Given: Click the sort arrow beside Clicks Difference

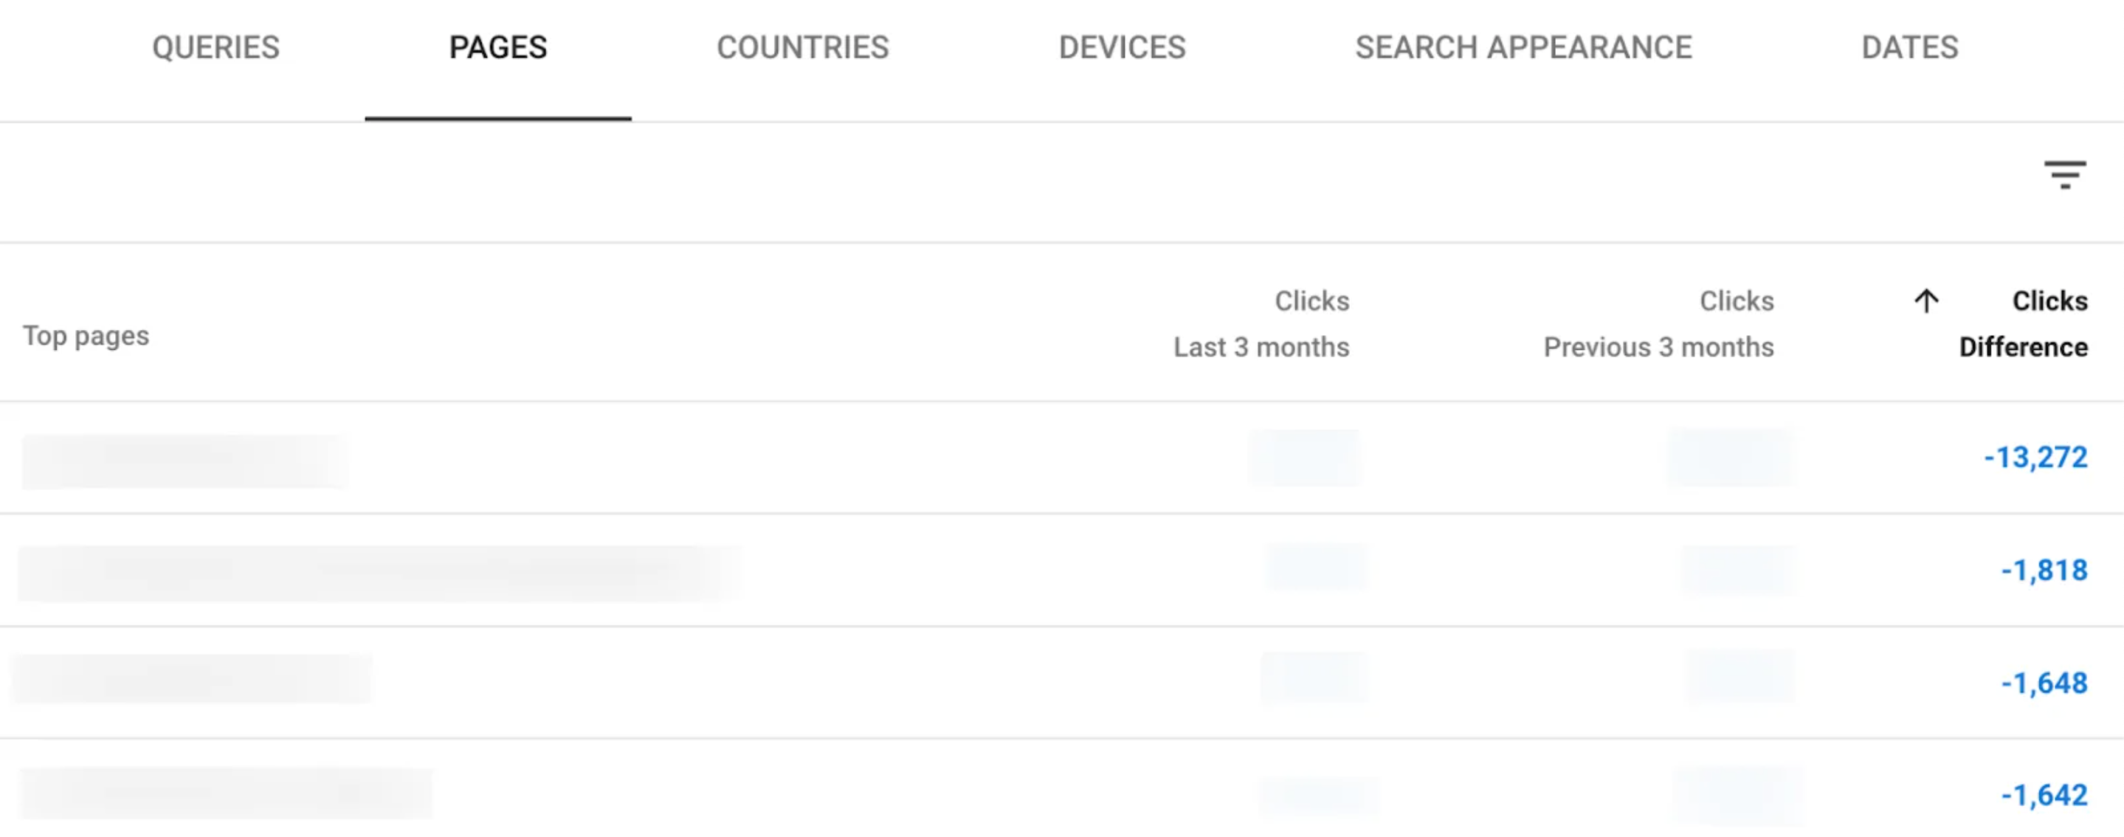Looking at the screenshot, I should [x=1926, y=301].
